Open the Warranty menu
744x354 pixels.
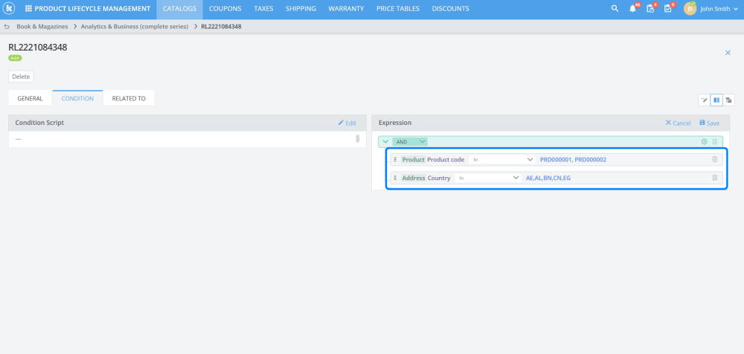(x=347, y=8)
